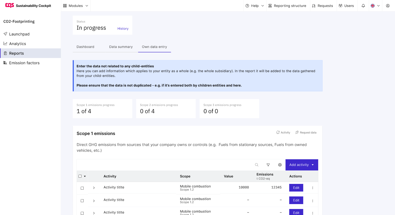The width and height of the screenshot is (395, 215).
Task: Expand the first Activity title row
Action: click(x=94, y=188)
